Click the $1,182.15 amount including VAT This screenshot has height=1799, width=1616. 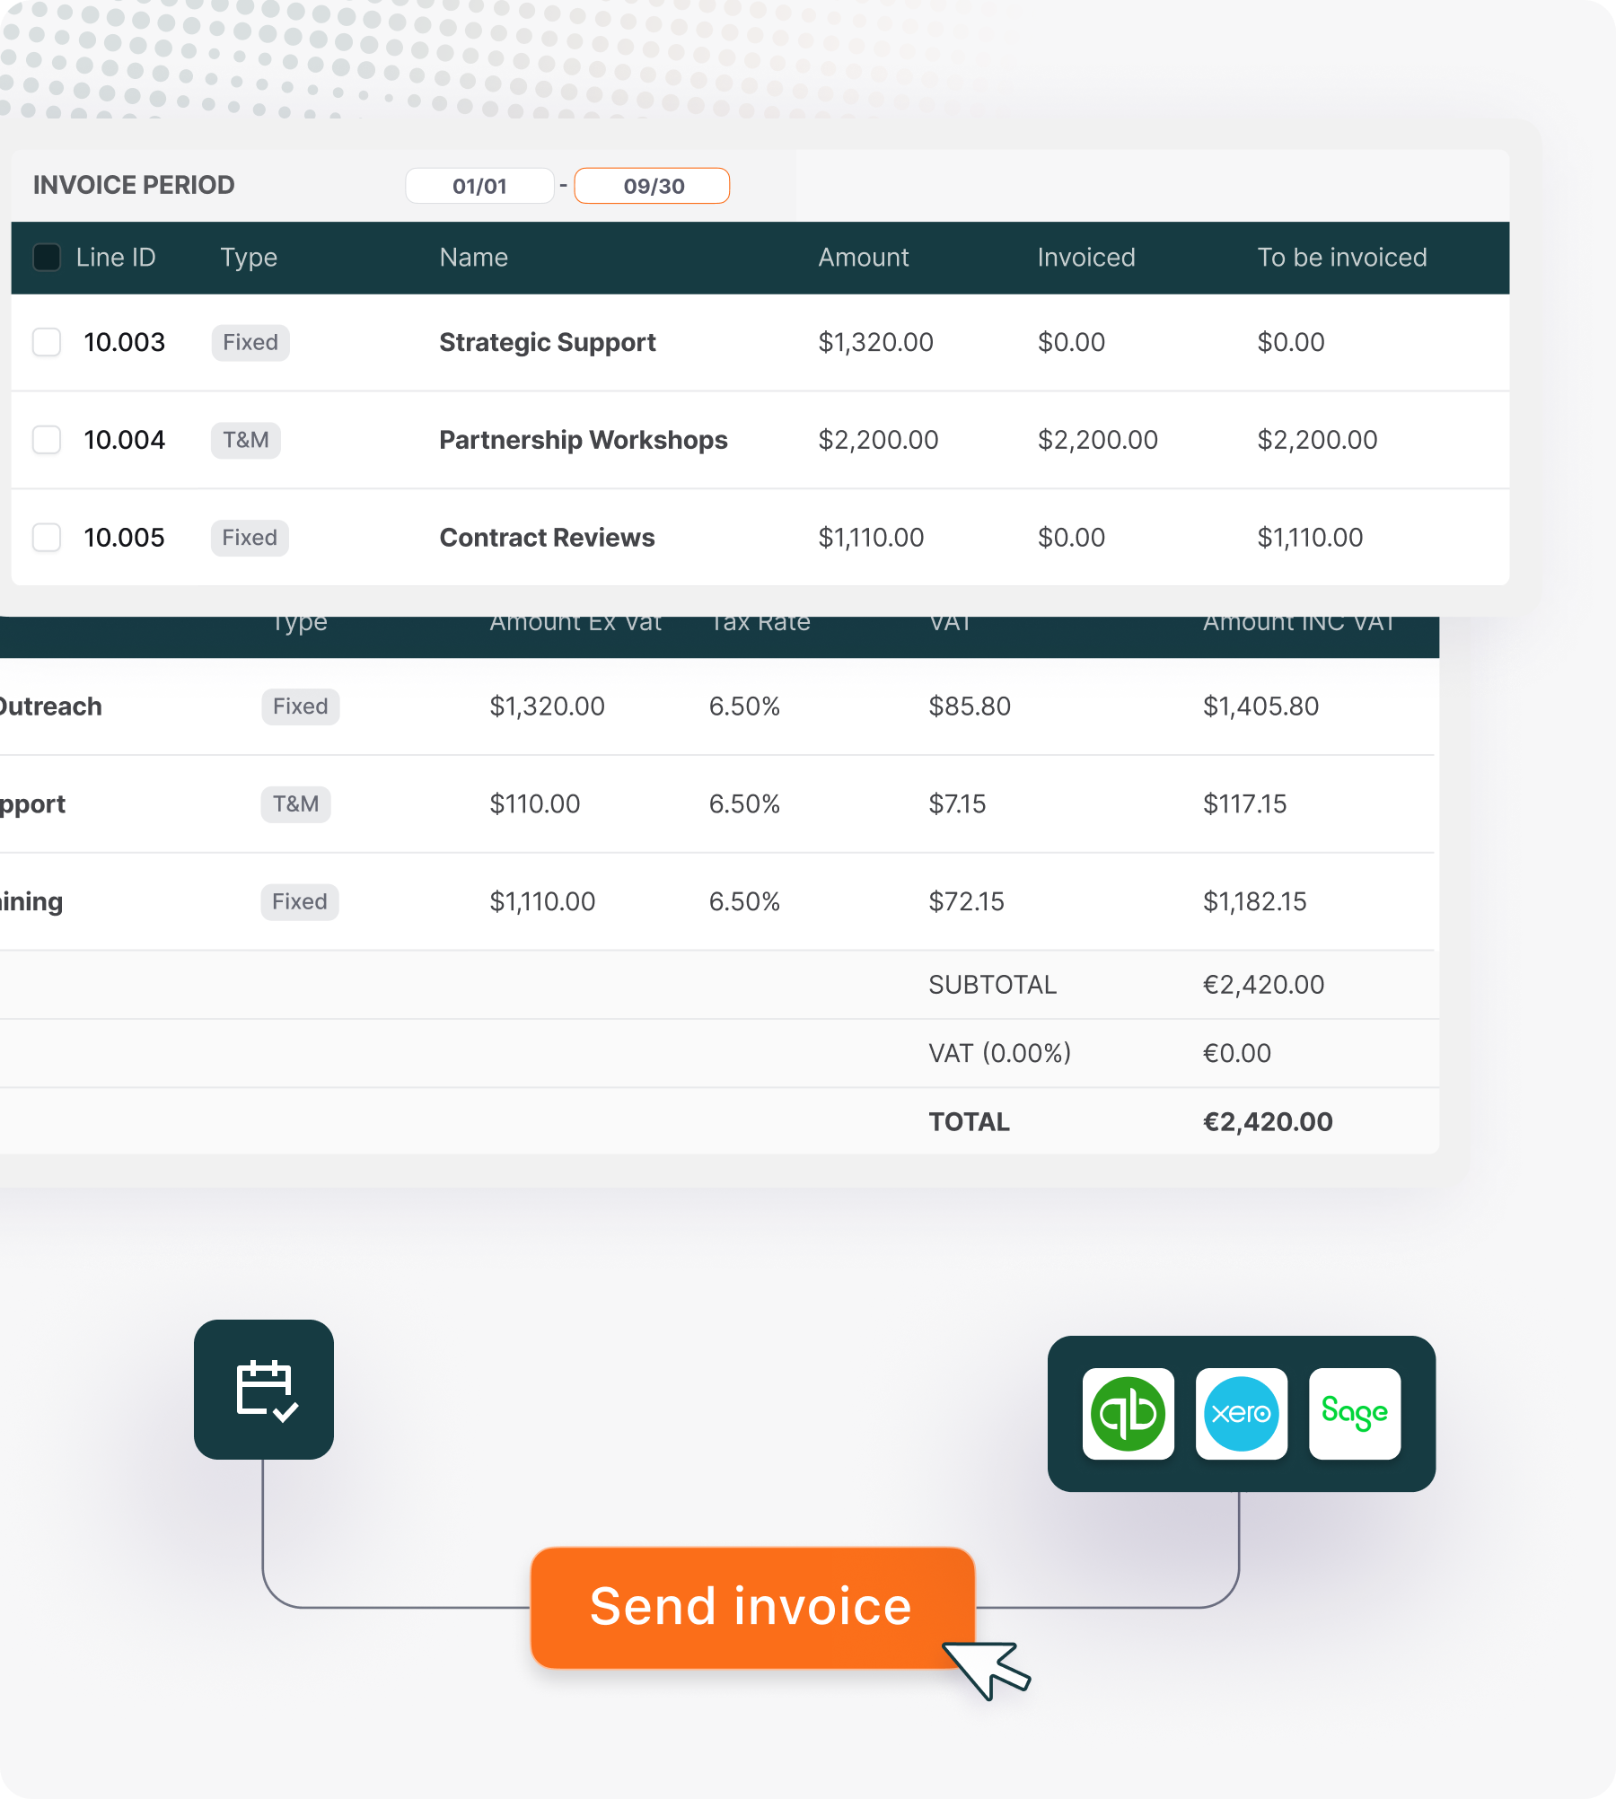click(1254, 901)
